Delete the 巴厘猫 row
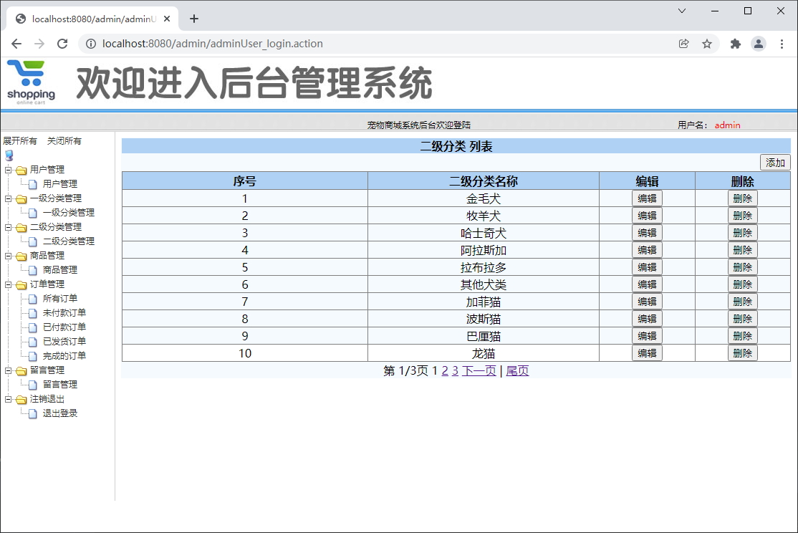This screenshot has width=798, height=533. click(x=743, y=336)
